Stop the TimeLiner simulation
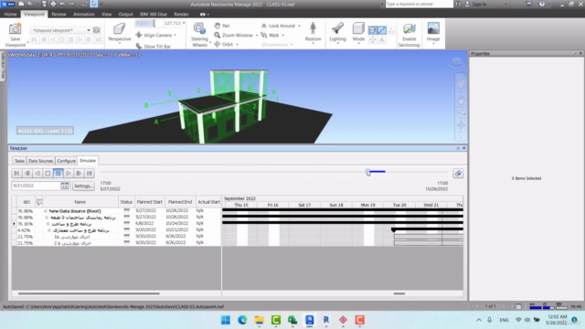The height and width of the screenshot is (329, 585). click(48, 173)
